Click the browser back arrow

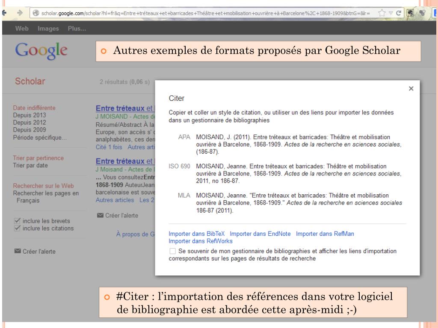point(4,13)
